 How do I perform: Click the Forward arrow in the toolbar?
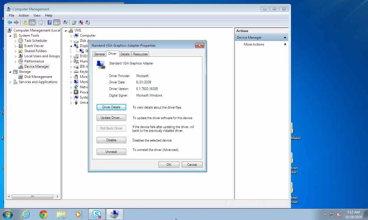[x=16, y=22]
